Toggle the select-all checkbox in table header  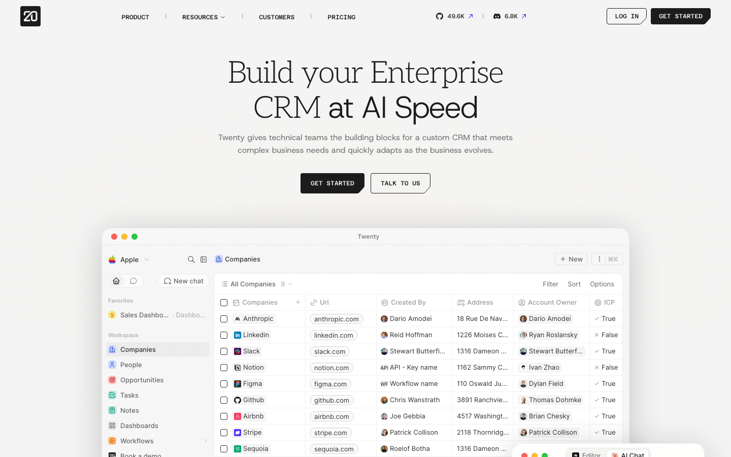coord(224,303)
